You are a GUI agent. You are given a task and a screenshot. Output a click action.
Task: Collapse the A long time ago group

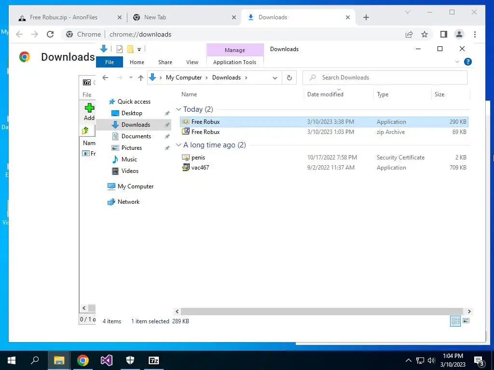[178, 145]
